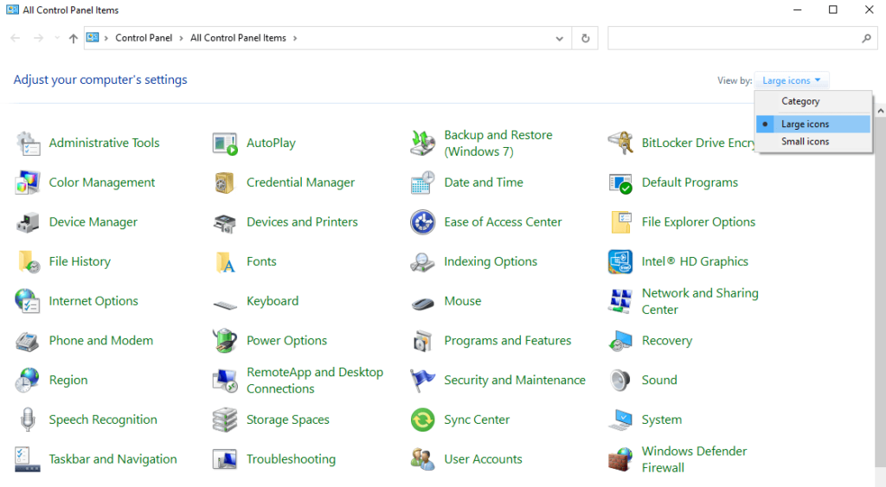
Task: Open the Security and Maintenance flag icon
Action: [x=422, y=381]
